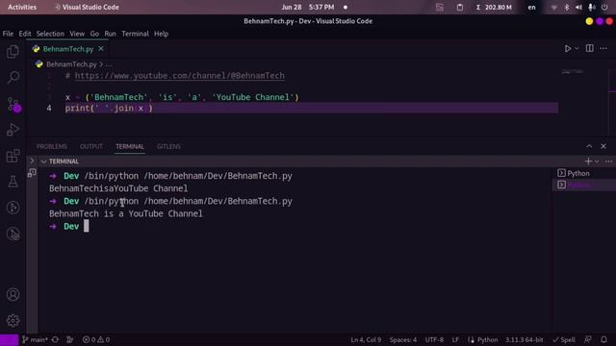This screenshot has height=346, width=616.
Task: Click the synchronize changes icon in status bar
Action: tap(56, 339)
